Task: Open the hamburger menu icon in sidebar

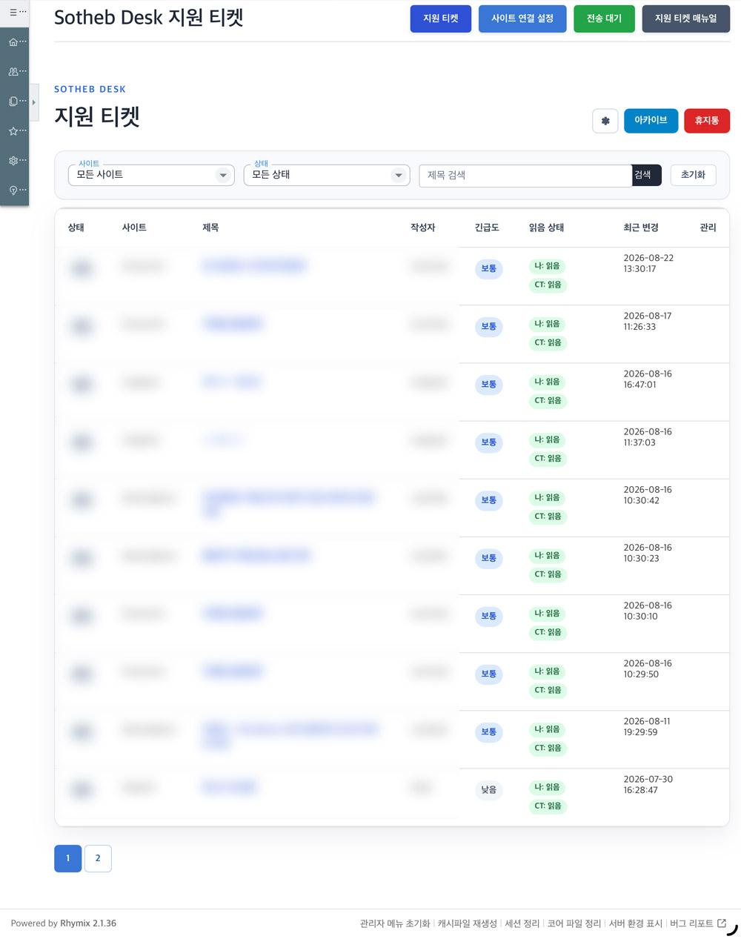Action: [13, 13]
